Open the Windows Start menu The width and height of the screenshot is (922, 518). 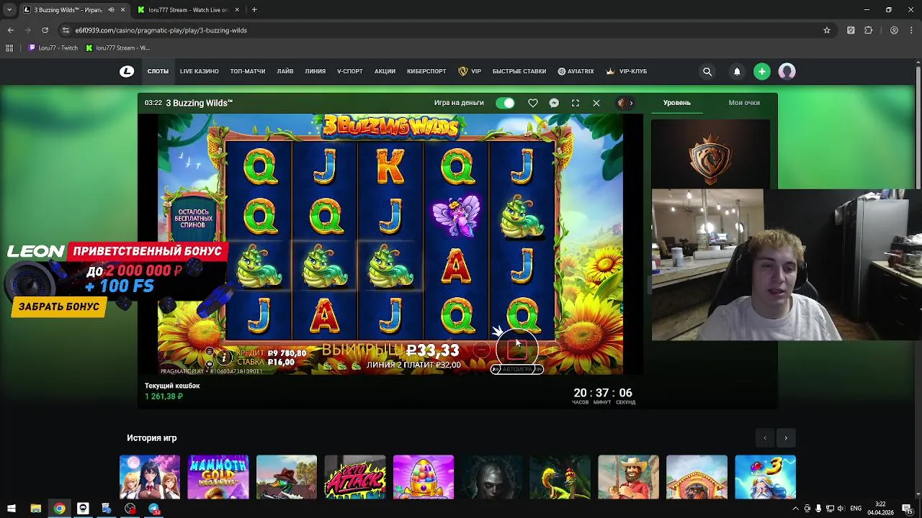(11, 509)
